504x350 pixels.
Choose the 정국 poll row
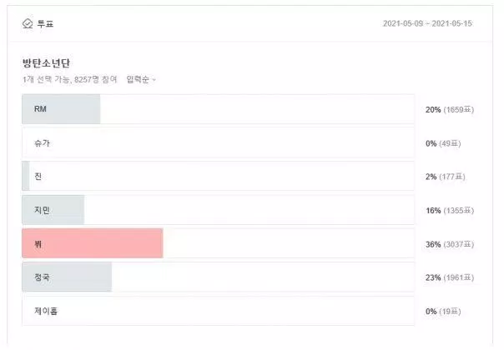(x=218, y=277)
